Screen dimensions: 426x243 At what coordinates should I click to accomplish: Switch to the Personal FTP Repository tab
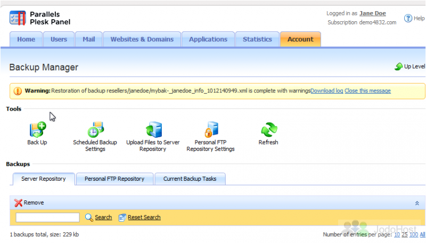click(x=114, y=179)
